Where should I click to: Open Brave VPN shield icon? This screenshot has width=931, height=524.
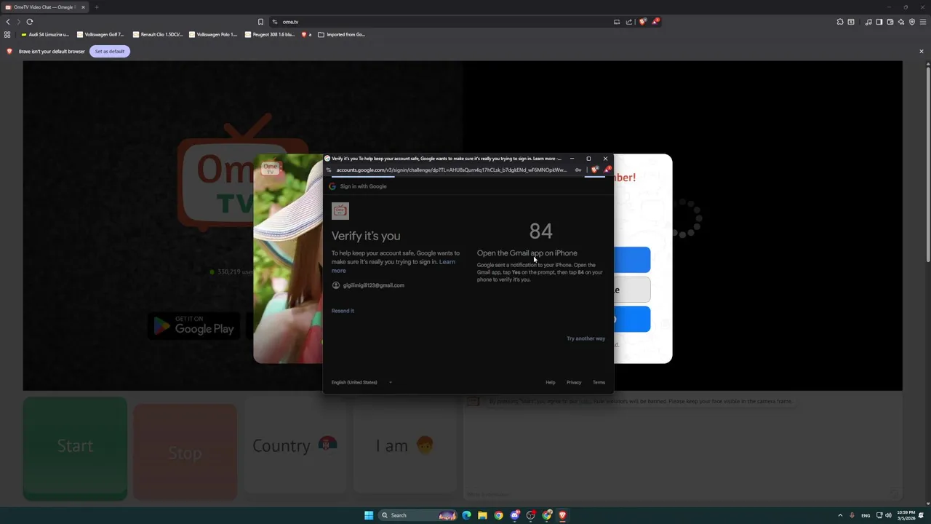(x=912, y=22)
